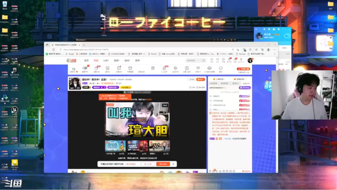Open the first recommended video thumbnail

click(115, 146)
